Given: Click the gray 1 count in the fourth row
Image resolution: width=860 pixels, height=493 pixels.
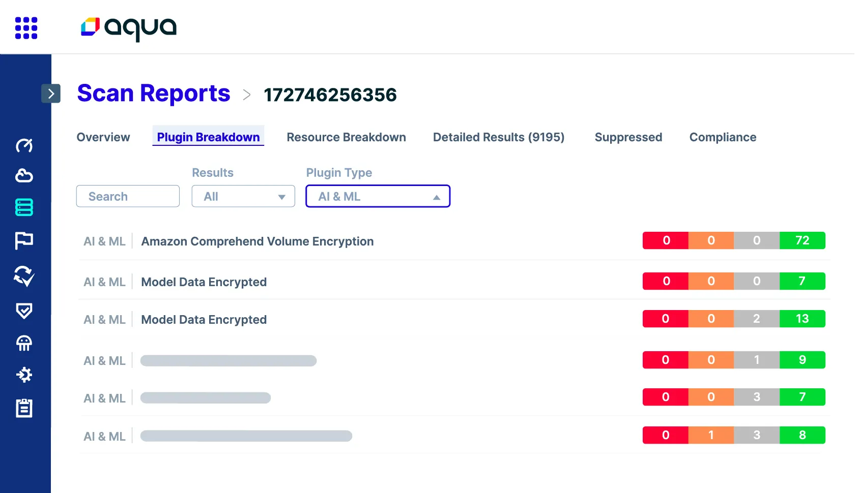Looking at the screenshot, I should click(757, 360).
